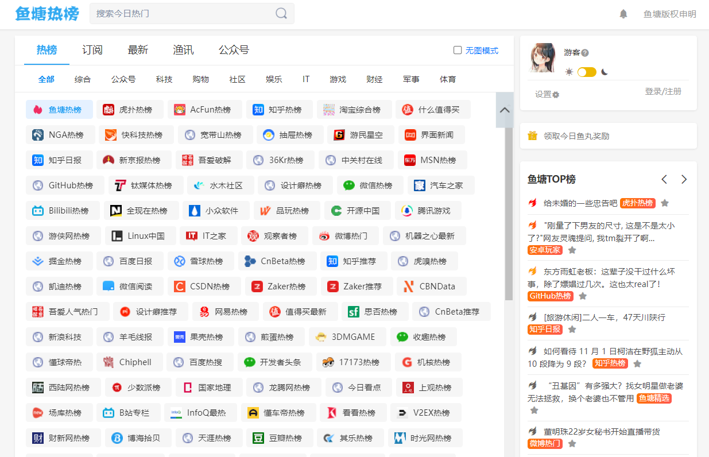The image size is (709, 457).
Task: Select the 科技 category filter
Action: click(164, 79)
